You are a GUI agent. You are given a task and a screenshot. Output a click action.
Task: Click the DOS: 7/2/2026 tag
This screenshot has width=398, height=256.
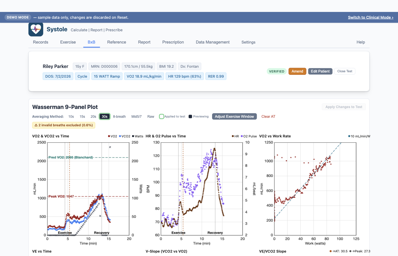[58, 76]
